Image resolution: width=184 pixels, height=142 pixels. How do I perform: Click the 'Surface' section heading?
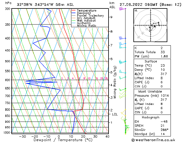[151, 61]
